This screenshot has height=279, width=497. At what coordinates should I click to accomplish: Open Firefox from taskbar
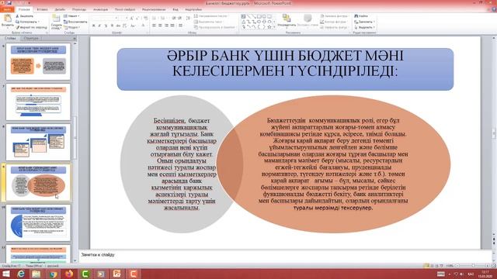pyautogui.click(x=69, y=274)
